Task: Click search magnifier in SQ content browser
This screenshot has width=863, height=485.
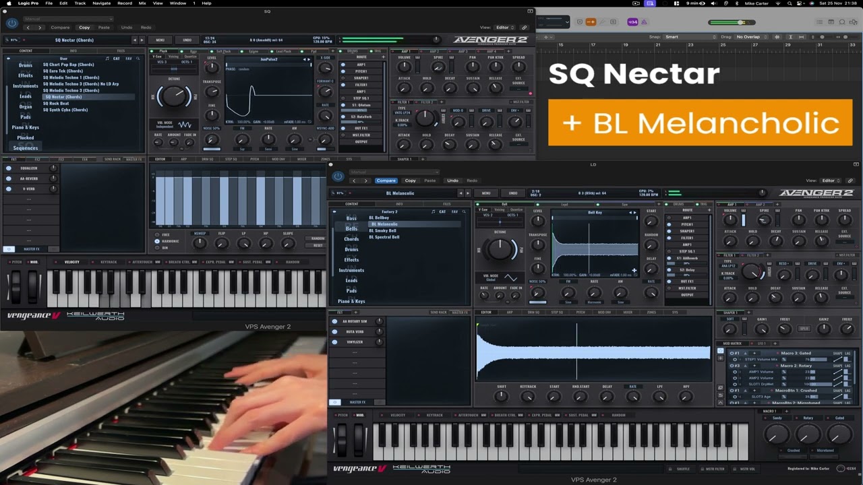Action: (138, 59)
